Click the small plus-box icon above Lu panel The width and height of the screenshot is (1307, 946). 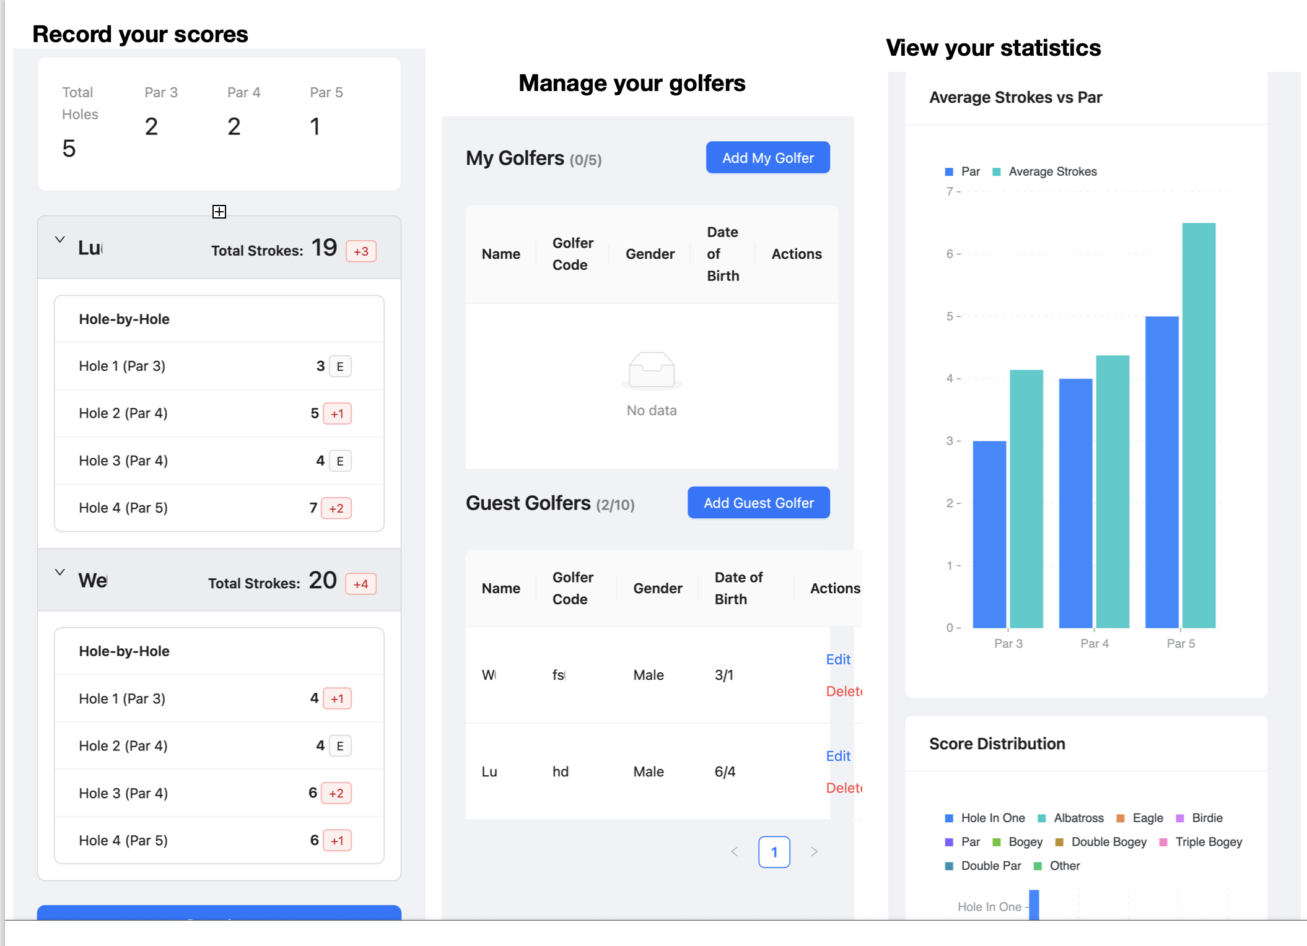pyautogui.click(x=219, y=212)
